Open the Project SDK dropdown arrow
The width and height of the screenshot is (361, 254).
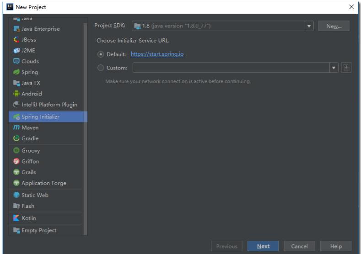pos(309,26)
